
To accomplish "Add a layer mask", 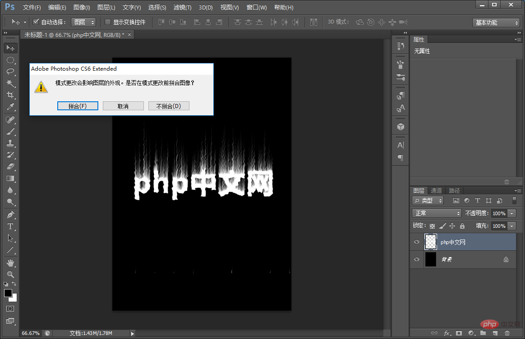I will pos(459,333).
